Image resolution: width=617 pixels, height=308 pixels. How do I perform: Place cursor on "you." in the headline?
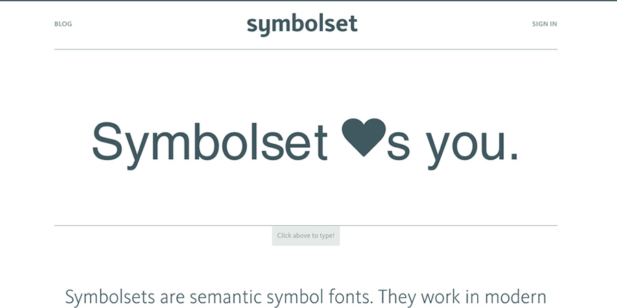(x=472, y=144)
